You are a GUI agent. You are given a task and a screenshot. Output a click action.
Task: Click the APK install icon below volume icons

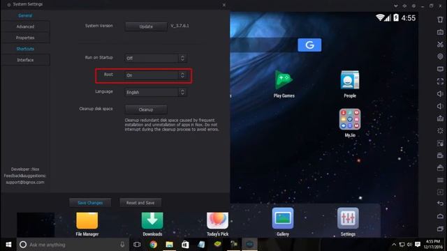(440, 119)
